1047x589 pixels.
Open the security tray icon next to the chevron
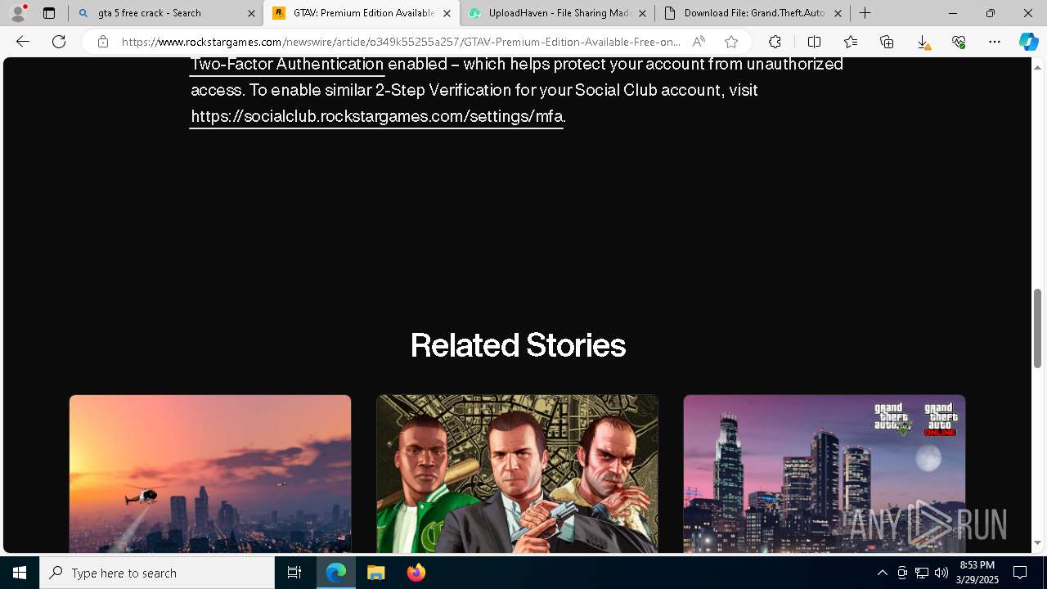[902, 573]
